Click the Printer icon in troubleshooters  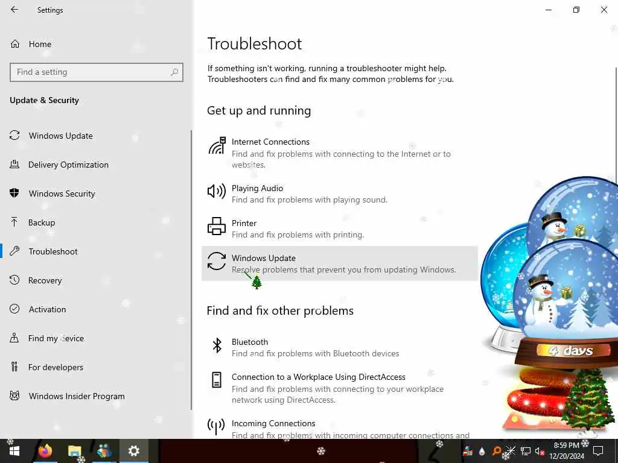pyautogui.click(x=217, y=226)
